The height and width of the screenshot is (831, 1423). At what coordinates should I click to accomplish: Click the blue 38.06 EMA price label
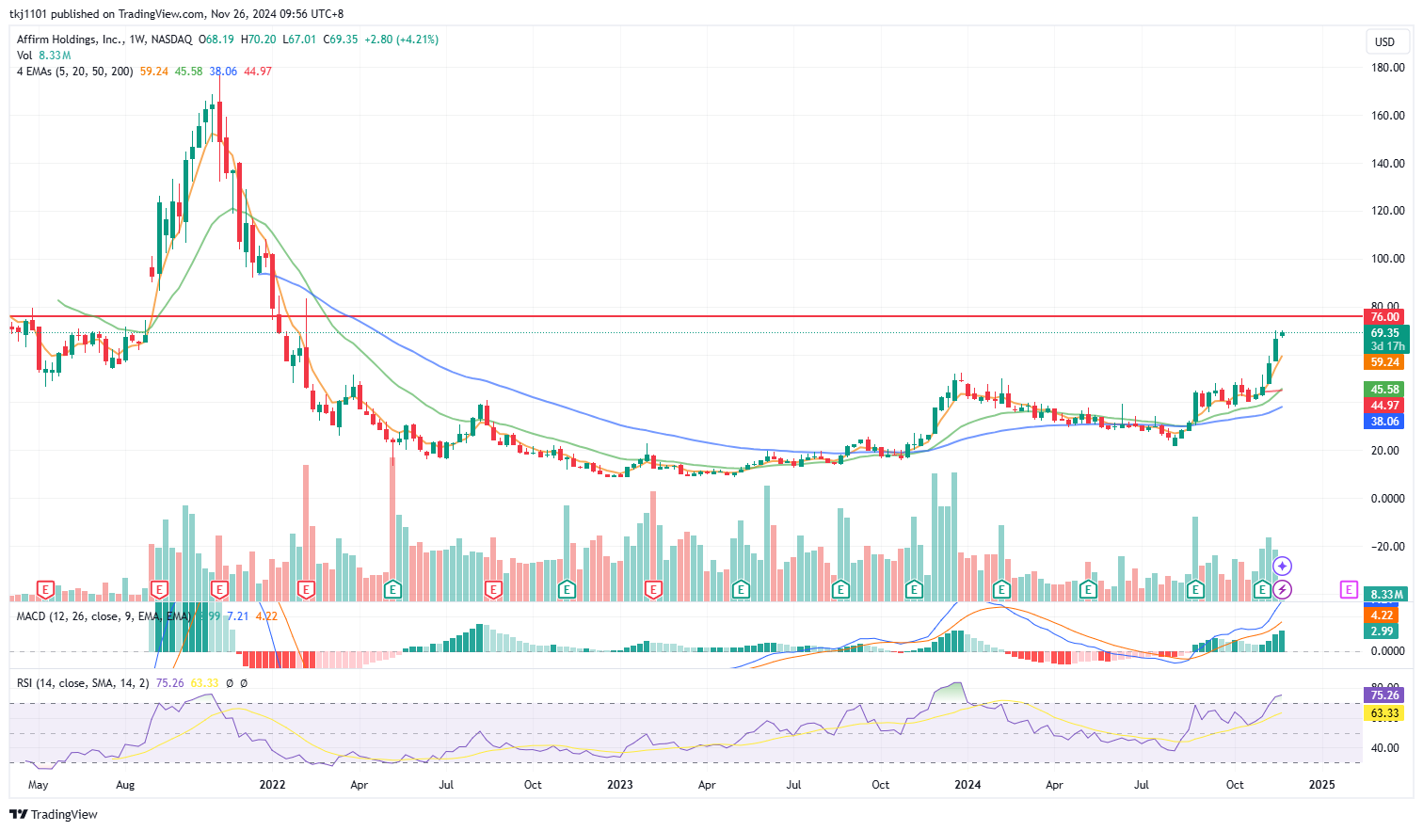point(1384,422)
